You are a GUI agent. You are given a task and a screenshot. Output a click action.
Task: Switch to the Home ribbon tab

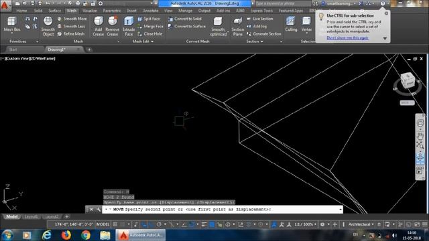pos(21,11)
